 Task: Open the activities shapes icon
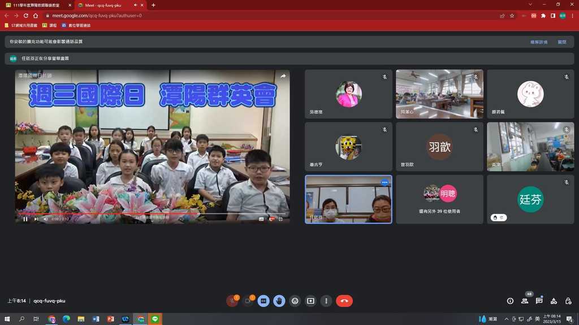[554, 301]
